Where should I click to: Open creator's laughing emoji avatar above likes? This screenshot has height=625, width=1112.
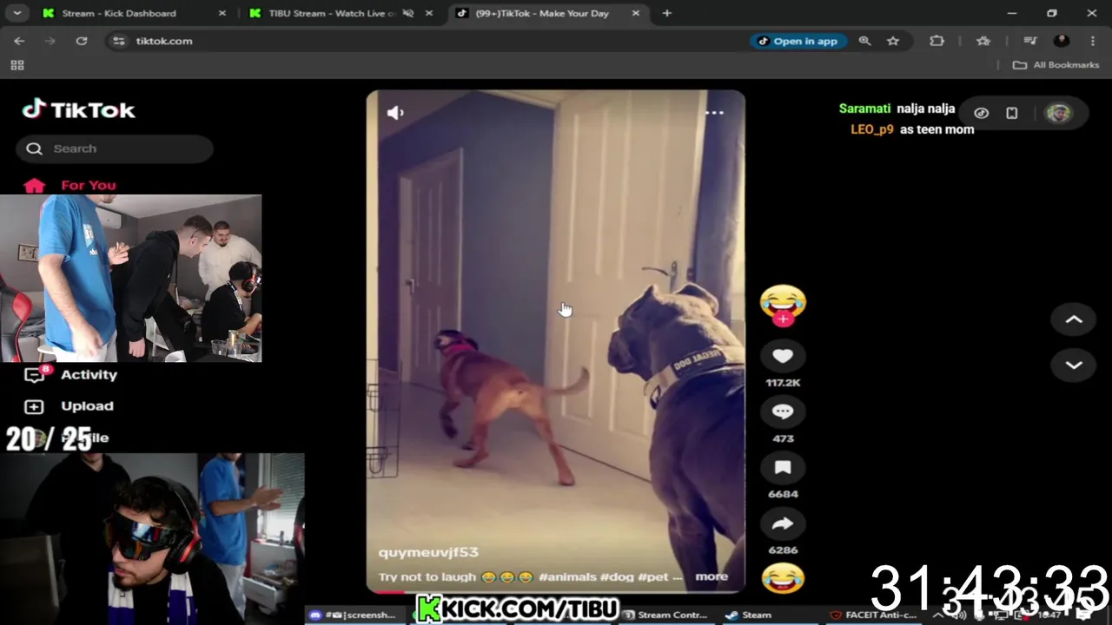click(x=783, y=302)
